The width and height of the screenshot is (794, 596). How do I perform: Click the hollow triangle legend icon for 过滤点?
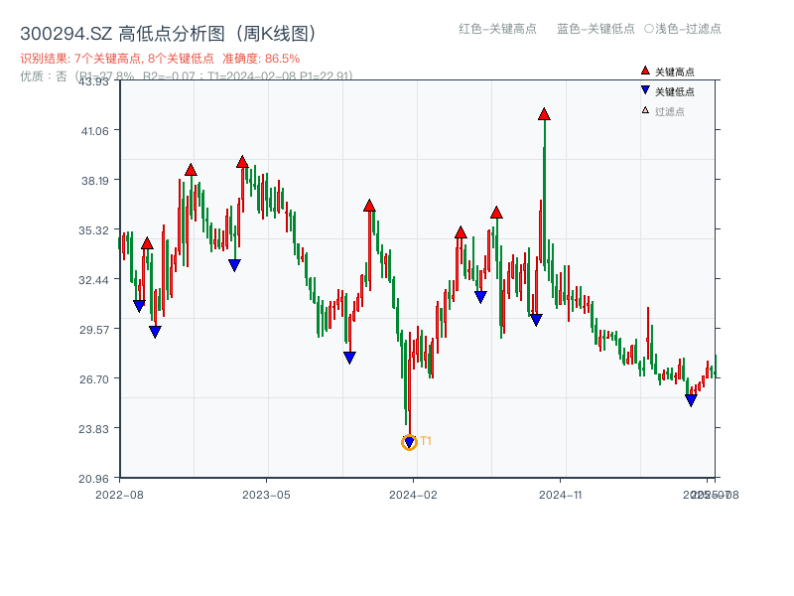point(645,110)
